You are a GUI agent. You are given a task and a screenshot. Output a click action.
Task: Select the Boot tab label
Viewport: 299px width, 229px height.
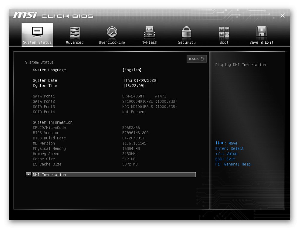[x=224, y=43]
